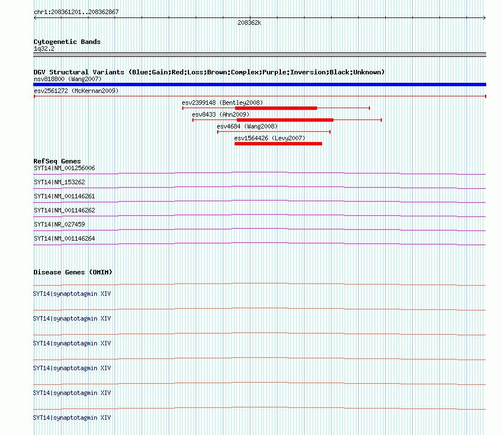Click the 208362k ruler position label
This screenshot has width=502, height=435.
point(249,23)
